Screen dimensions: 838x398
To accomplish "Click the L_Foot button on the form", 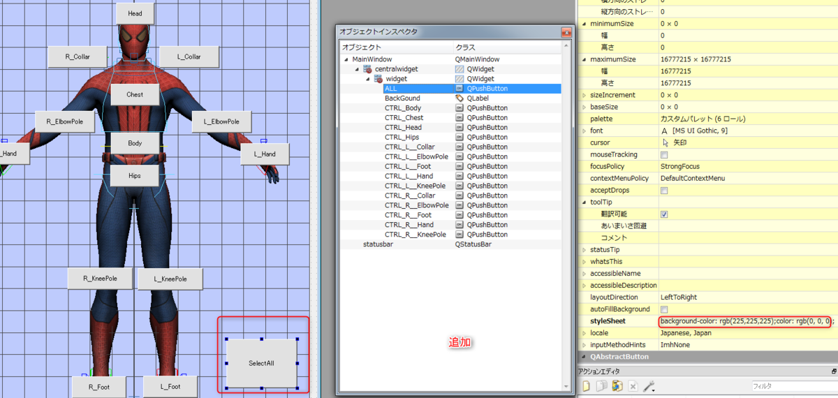I will [x=170, y=386].
